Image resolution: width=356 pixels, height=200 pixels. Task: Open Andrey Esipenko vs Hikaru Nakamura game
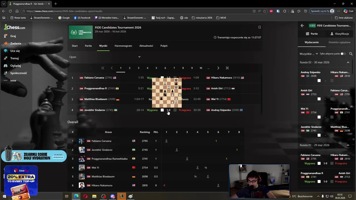click(x=325, y=76)
